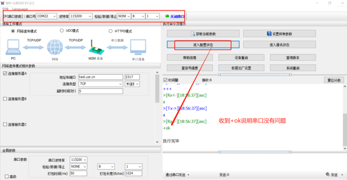Click the PC laptop icon in diagram
The image size is (347, 180).
13,48
